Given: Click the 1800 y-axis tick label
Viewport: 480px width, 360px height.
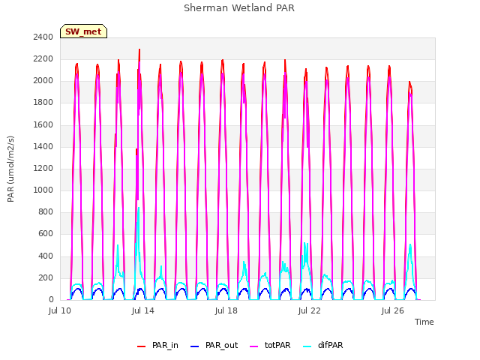Looking at the screenshot, I should pos(43,103).
